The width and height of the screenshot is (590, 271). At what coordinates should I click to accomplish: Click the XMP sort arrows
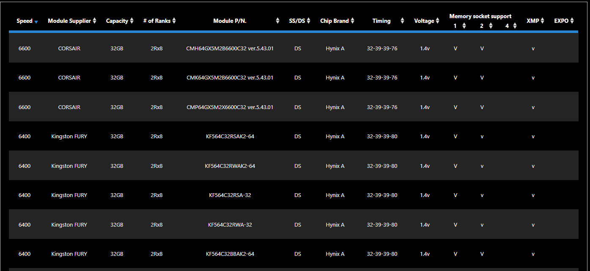[542, 21]
